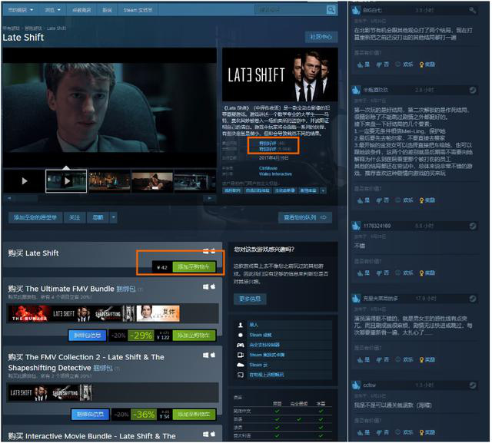Click the ignore button

pos(98,217)
